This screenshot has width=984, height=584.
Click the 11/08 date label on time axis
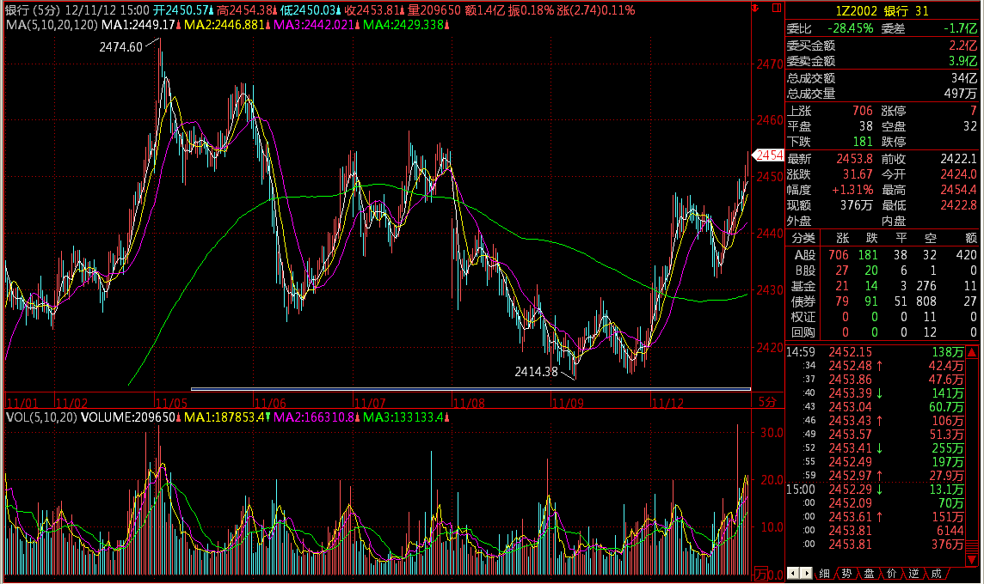pyautogui.click(x=469, y=403)
